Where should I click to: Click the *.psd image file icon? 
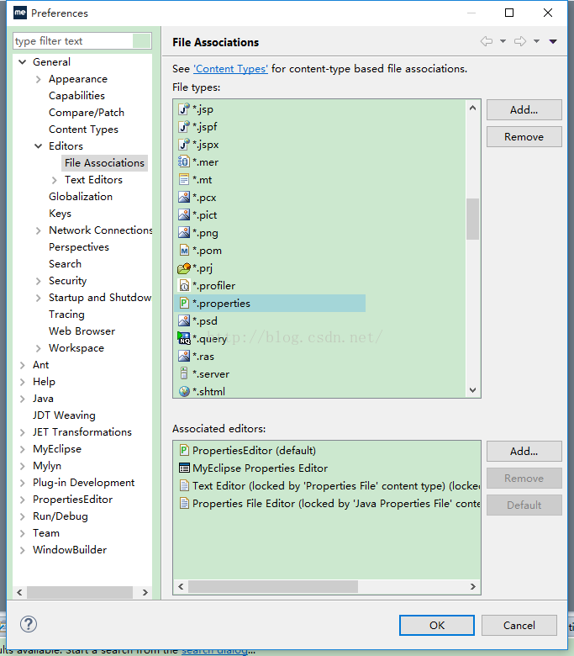point(184,320)
